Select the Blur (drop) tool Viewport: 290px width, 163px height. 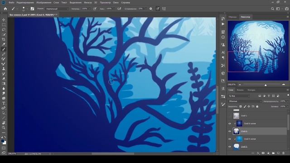[4, 88]
